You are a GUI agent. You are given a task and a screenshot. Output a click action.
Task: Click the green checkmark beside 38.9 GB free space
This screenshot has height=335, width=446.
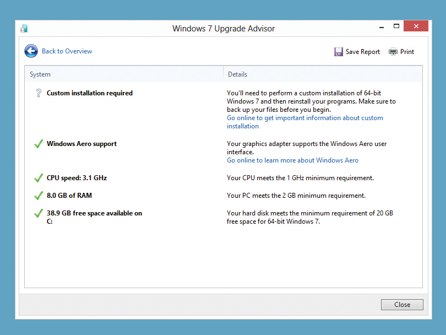pyautogui.click(x=39, y=213)
